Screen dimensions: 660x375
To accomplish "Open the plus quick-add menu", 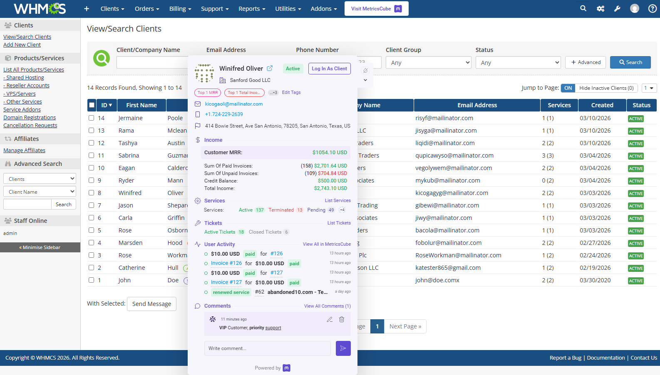I will coord(87,9).
